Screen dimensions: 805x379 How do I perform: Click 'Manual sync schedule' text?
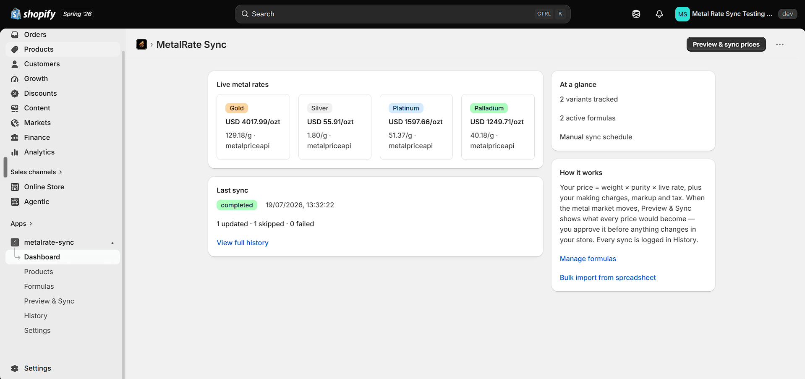click(x=596, y=137)
